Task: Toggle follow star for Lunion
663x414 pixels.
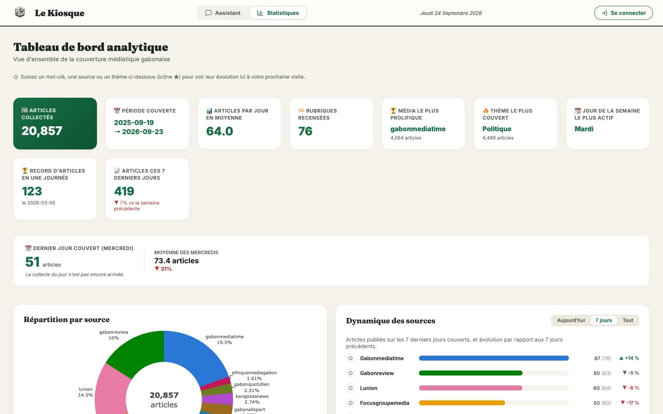Action: tap(351, 388)
